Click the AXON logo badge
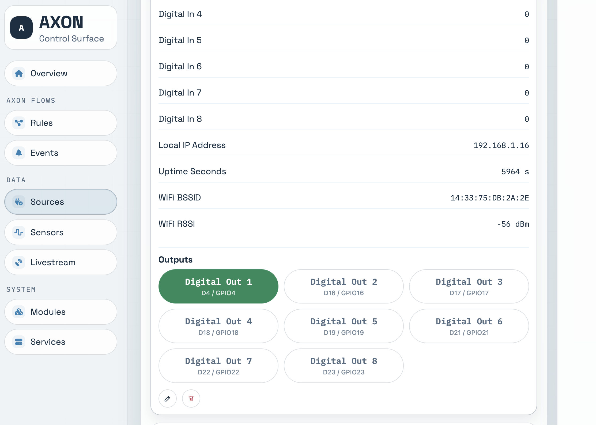The image size is (596, 425). [21, 28]
